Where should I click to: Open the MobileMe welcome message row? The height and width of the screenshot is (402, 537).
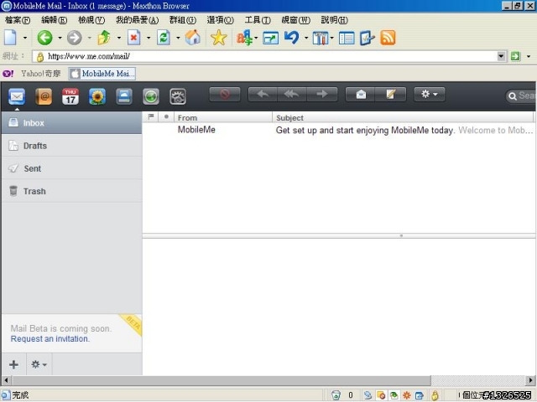point(338,130)
